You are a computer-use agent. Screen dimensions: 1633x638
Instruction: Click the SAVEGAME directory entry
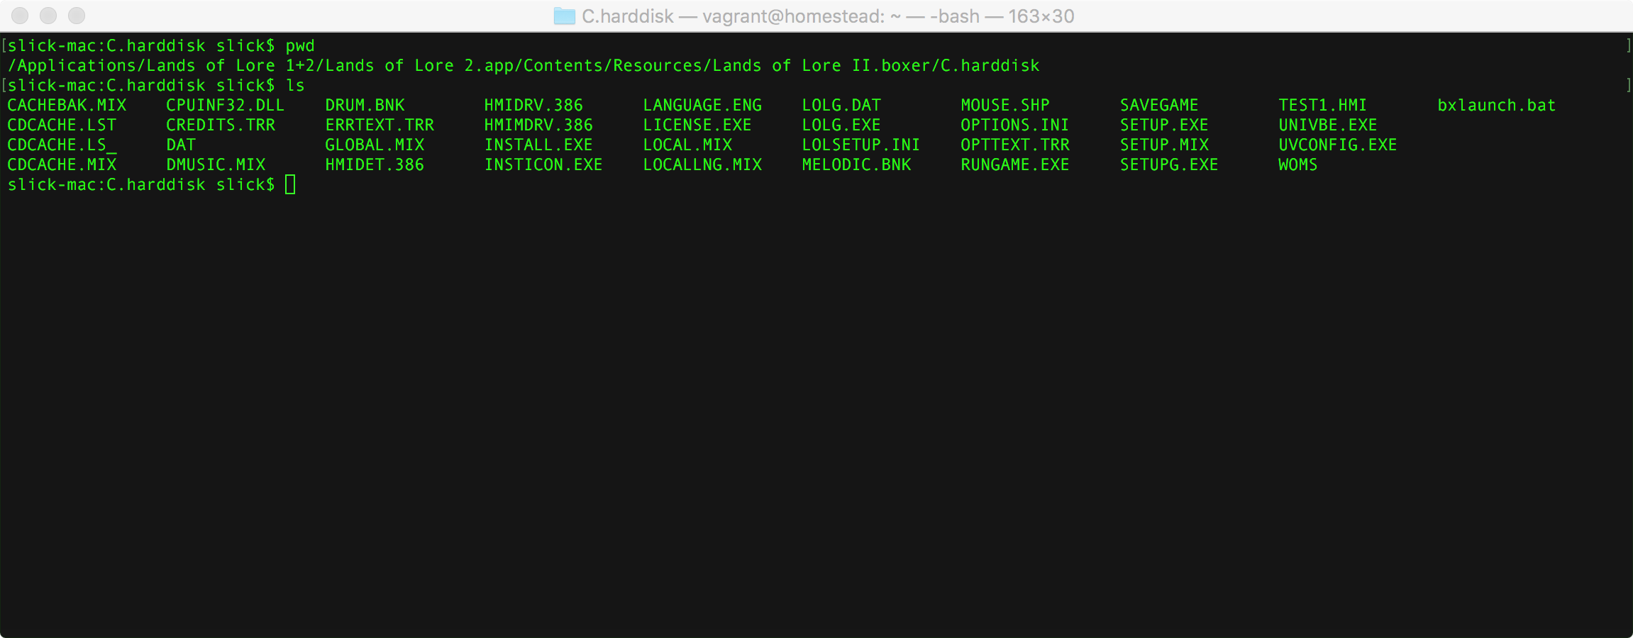1159,106
